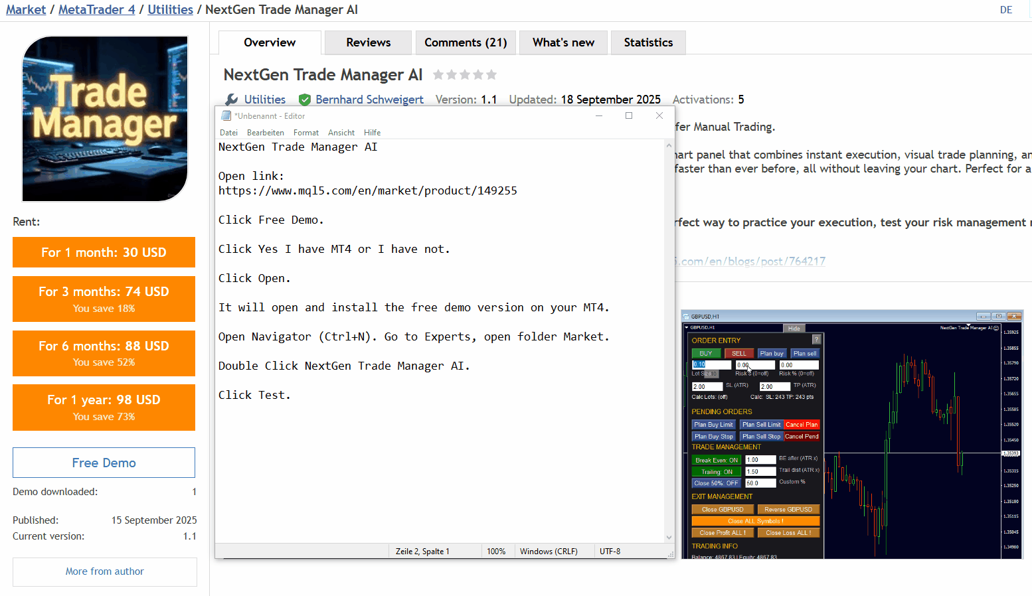Image resolution: width=1032 pixels, height=596 pixels.
Task: Click the Trade Manager product logo image
Action: (105, 119)
